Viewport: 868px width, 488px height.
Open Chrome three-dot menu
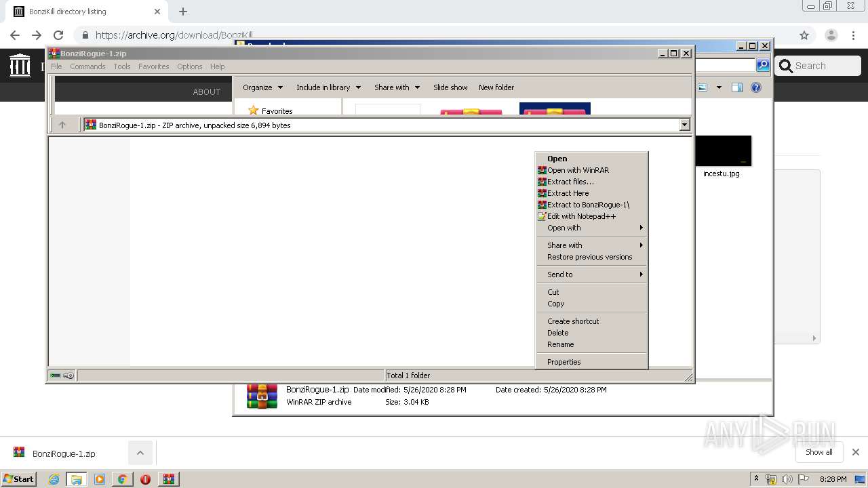853,35
